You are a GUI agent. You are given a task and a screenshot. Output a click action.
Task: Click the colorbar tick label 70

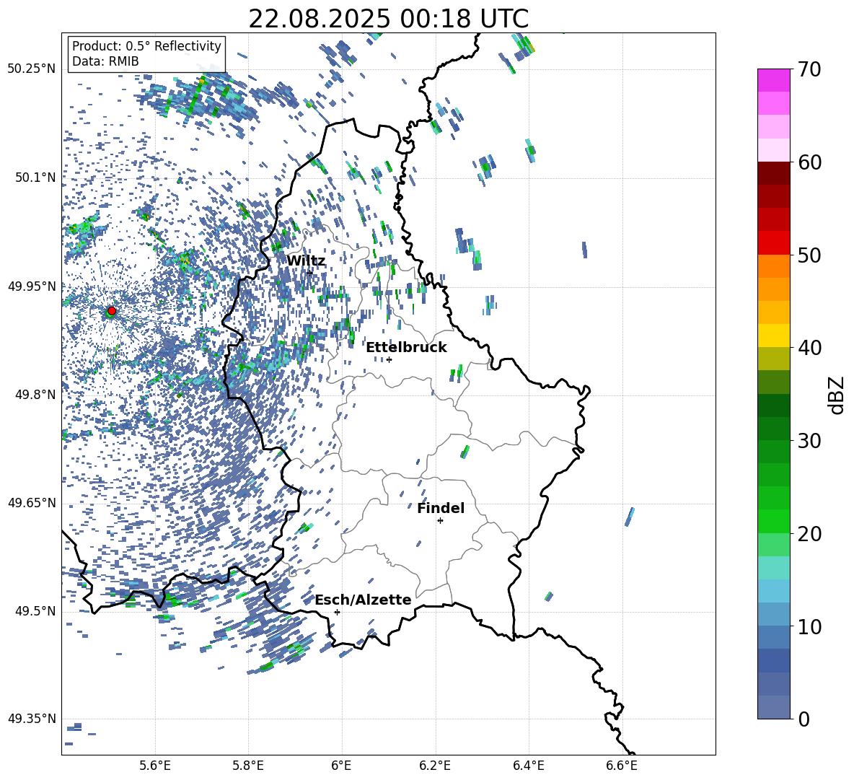coord(810,70)
